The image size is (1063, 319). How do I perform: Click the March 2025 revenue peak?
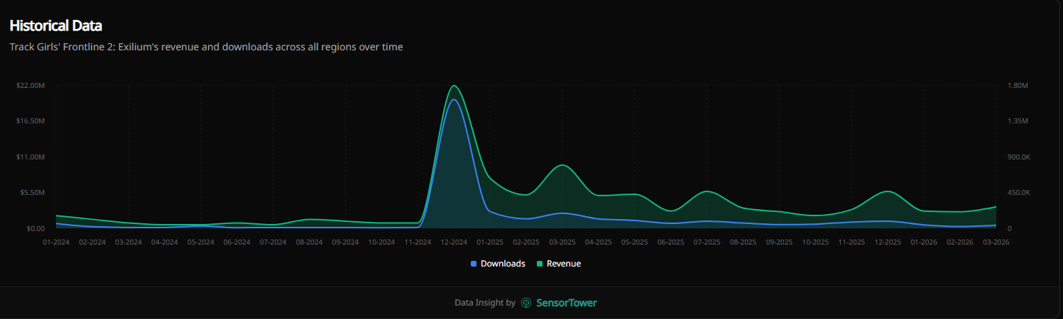pos(562,165)
